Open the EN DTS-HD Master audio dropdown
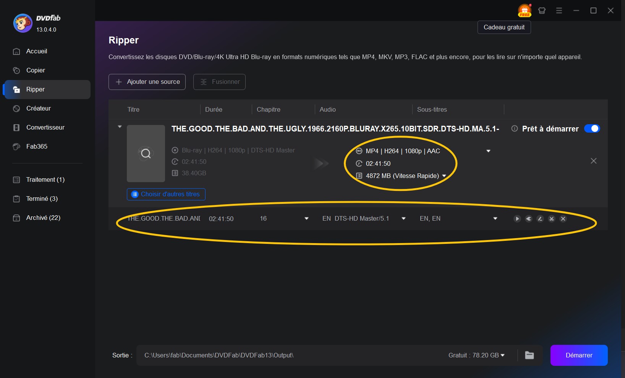This screenshot has height=378, width=625. coord(403,219)
